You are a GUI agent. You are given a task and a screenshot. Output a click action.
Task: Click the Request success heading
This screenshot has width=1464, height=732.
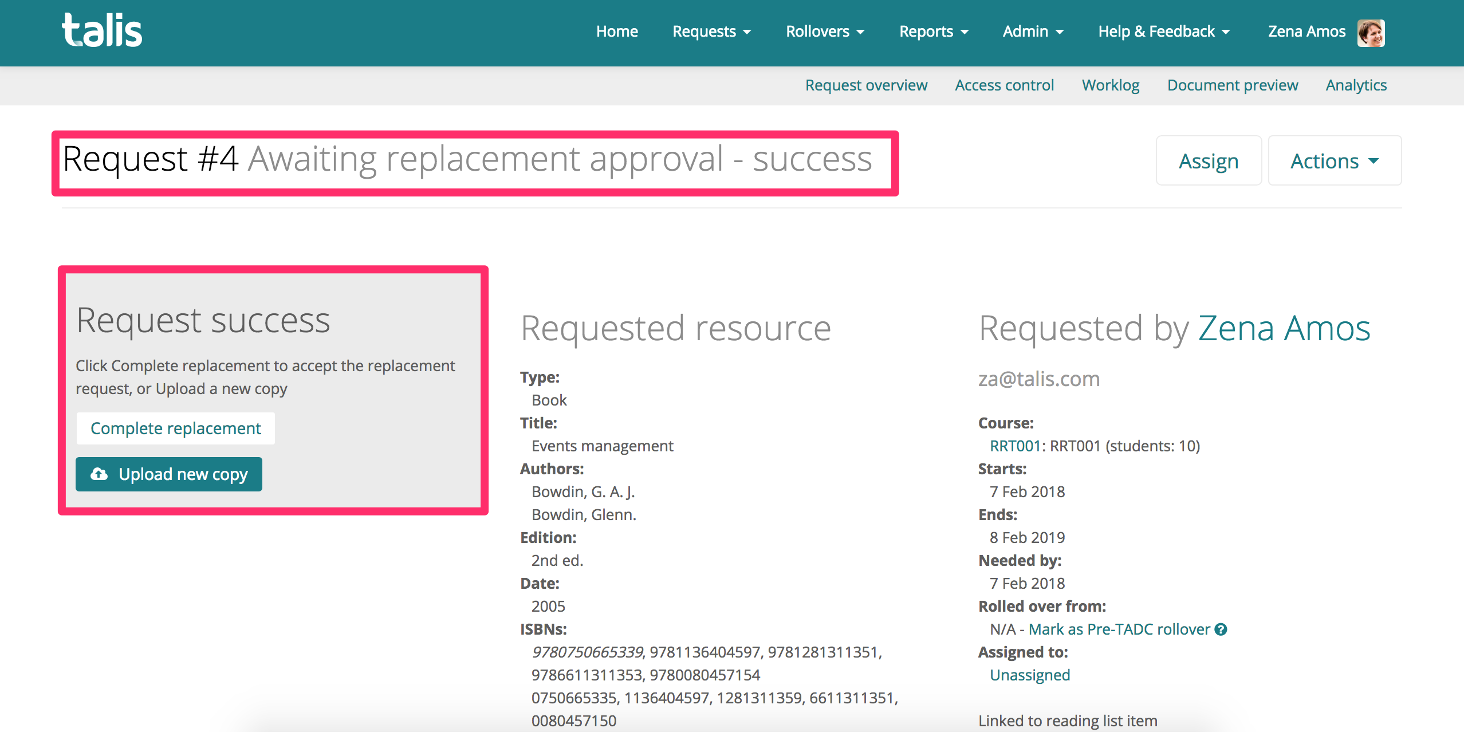coord(203,321)
